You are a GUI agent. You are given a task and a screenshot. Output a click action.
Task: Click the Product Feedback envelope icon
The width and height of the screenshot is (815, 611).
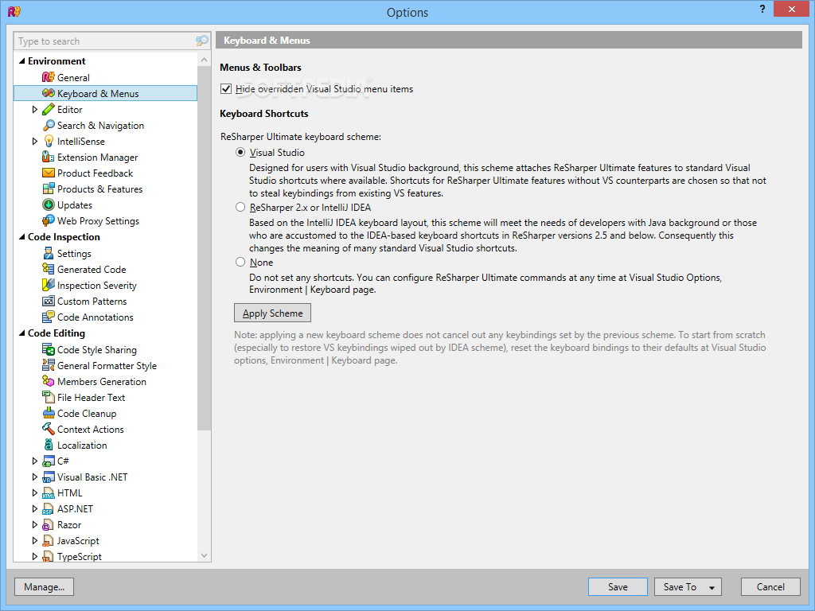click(x=49, y=173)
